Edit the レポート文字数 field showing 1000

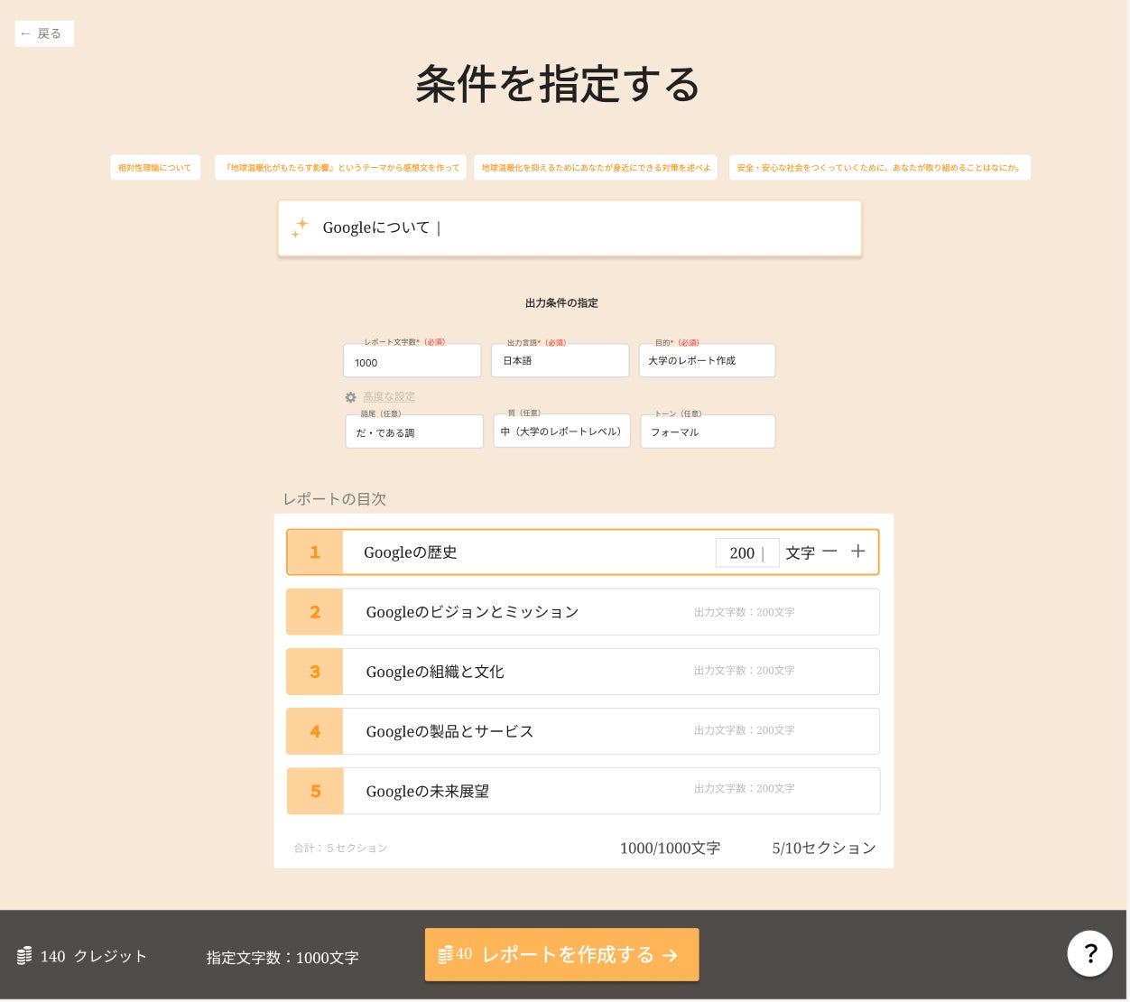(412, 361)
